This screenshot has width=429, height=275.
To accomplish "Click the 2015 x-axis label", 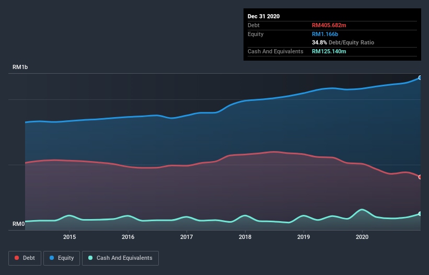I will pyautogui.click(x=69, y=237).
